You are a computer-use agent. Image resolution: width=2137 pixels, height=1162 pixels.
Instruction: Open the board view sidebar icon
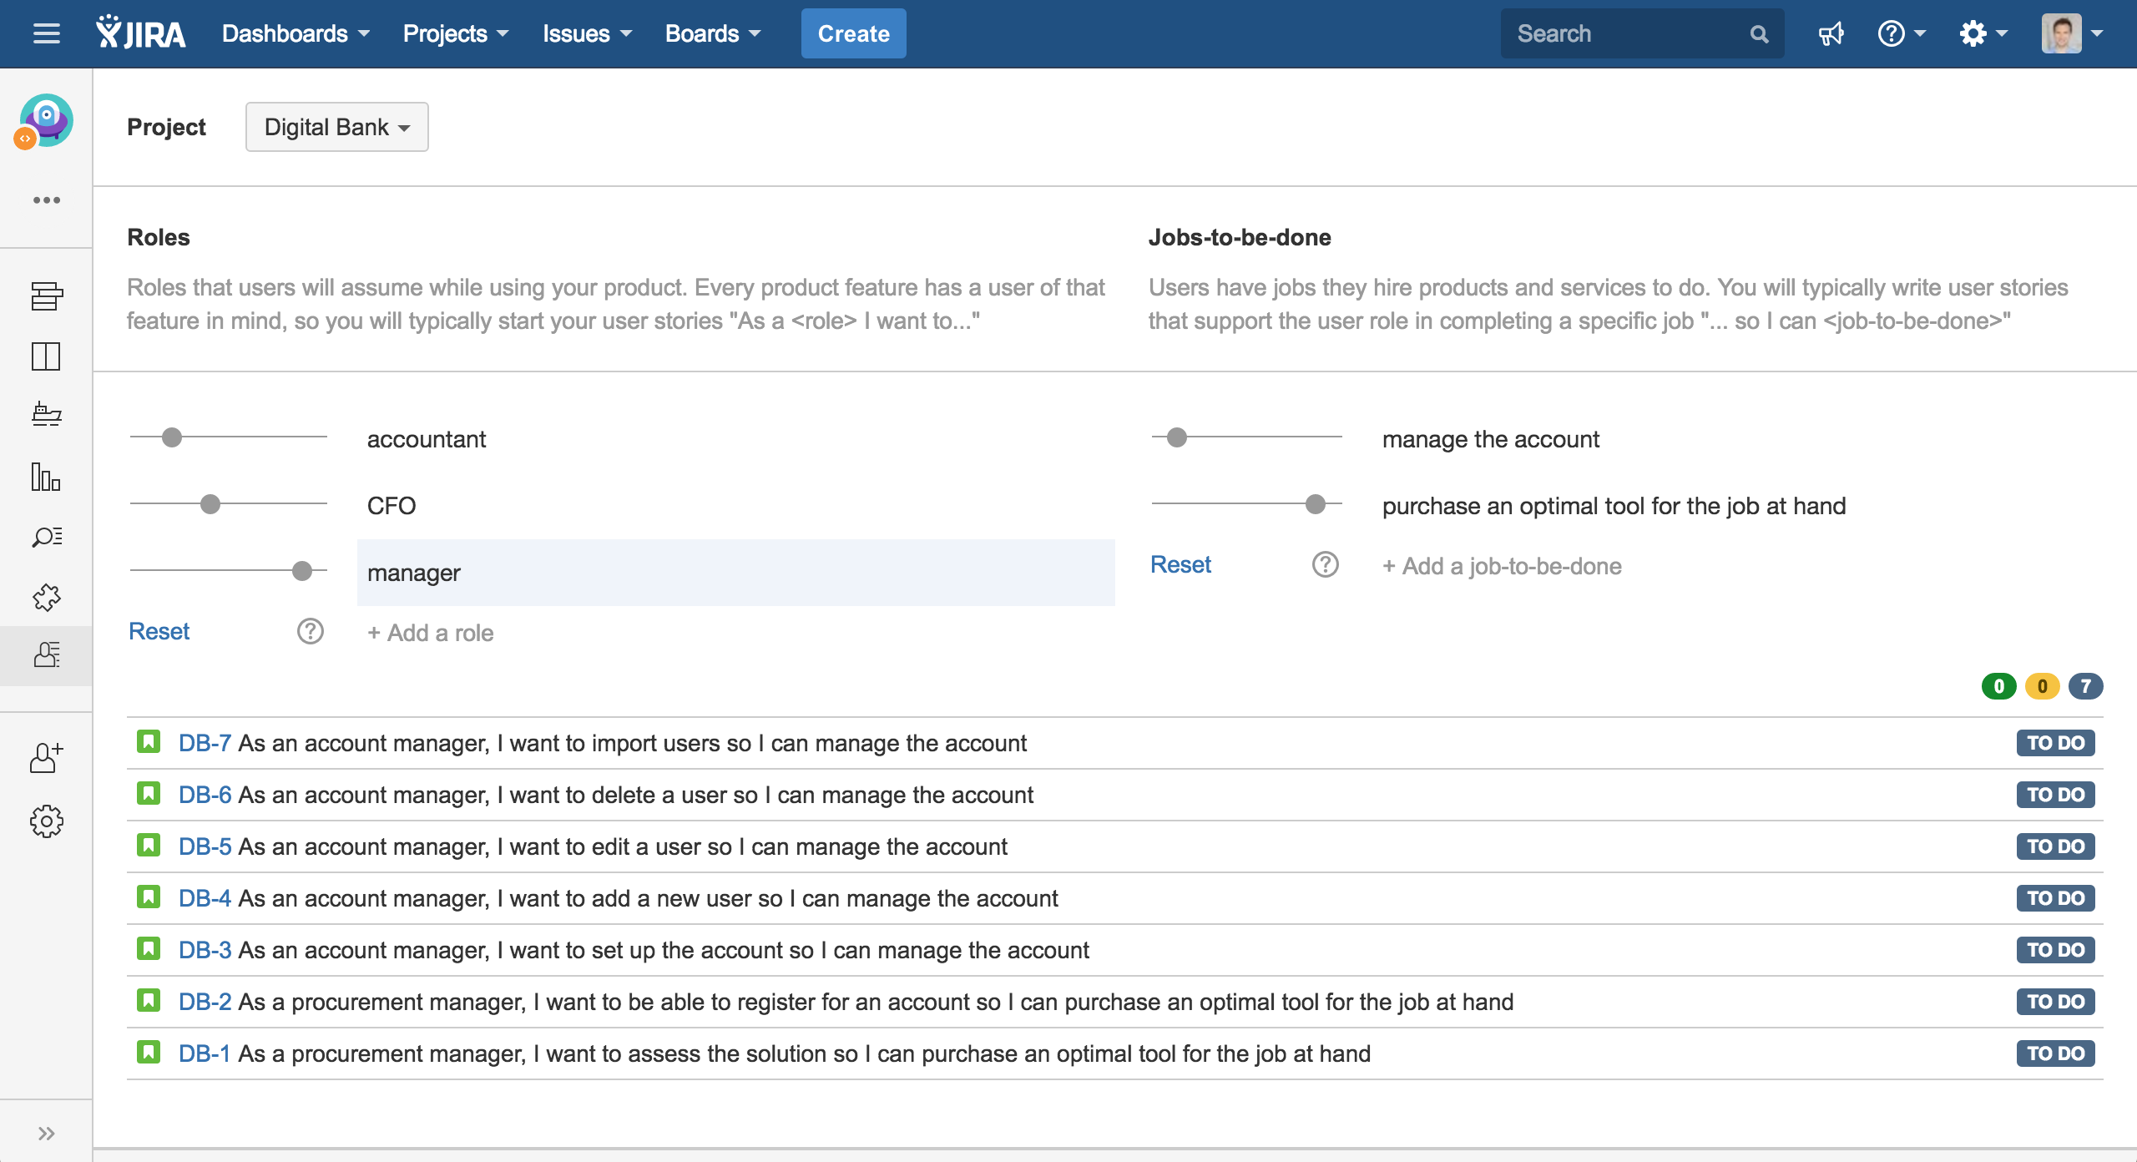(46, 356)
